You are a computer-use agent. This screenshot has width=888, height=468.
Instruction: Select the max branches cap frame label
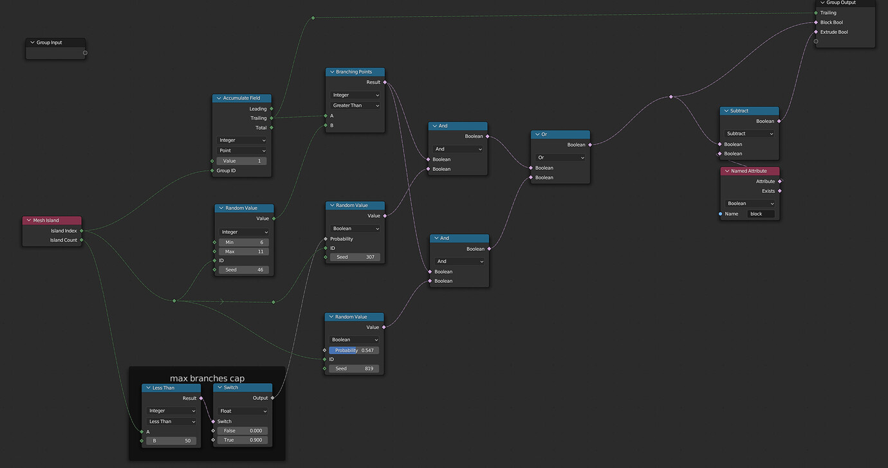[207, 378]
